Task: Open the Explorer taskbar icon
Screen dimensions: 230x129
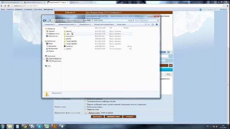Action: pyautogui.click(x=10, y=126)
